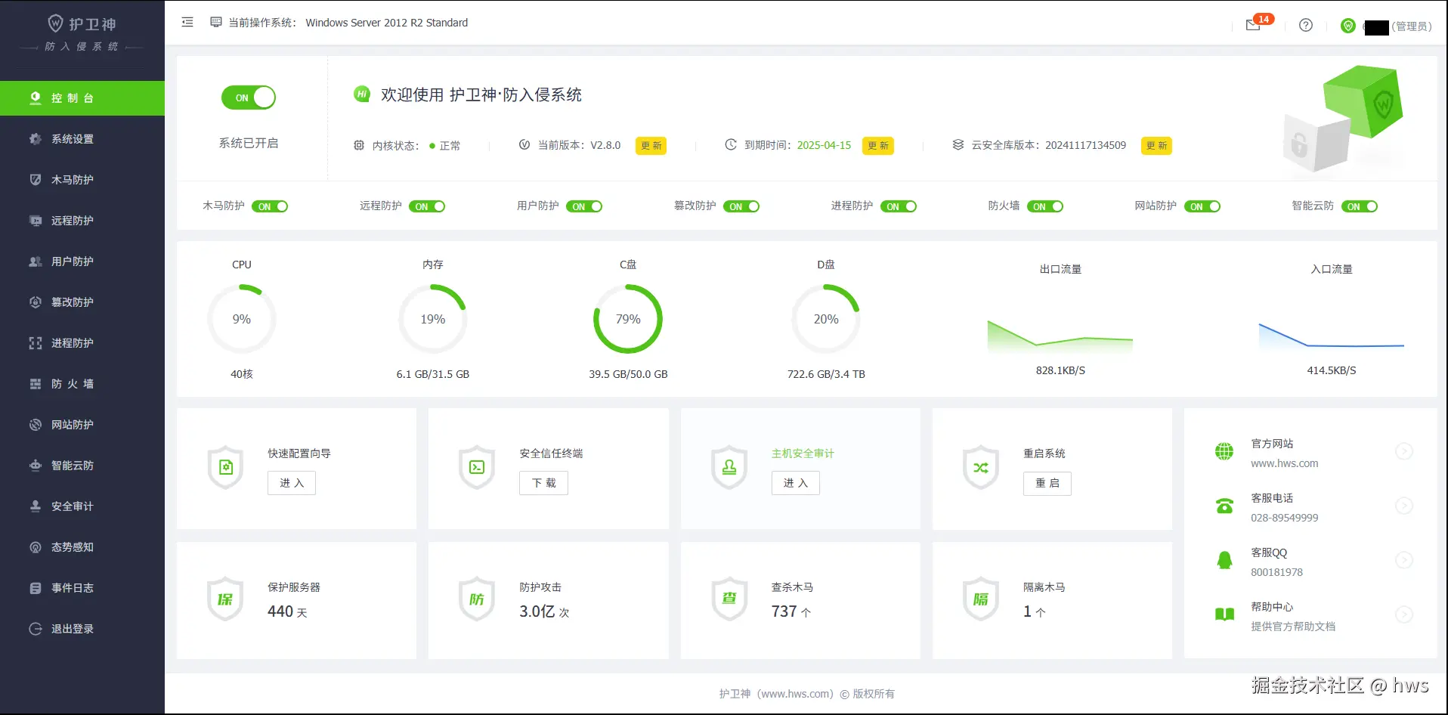
Task: Collapse the sidebar with the hamburger icon
Action: pos(187,23)
